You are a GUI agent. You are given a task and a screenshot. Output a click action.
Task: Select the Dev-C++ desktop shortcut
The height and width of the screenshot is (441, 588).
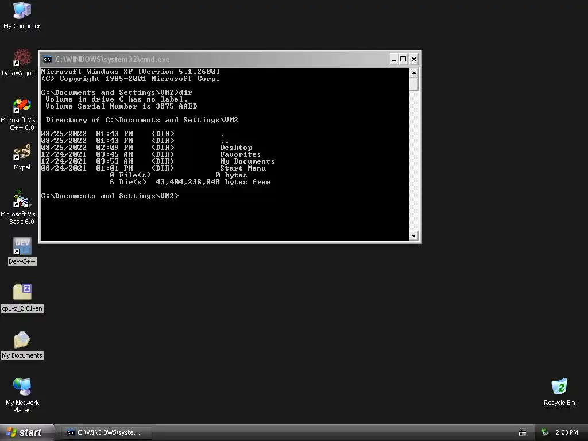click(x=22, y=251)
